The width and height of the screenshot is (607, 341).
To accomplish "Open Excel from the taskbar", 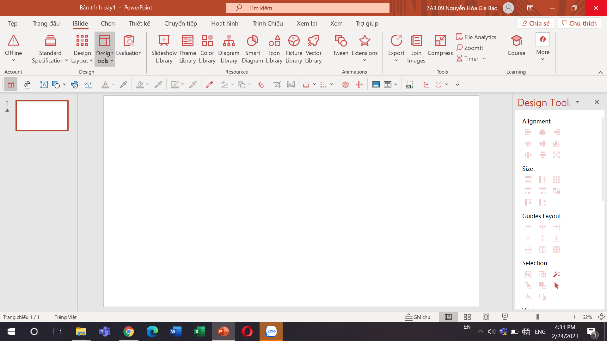I will 199,332.
